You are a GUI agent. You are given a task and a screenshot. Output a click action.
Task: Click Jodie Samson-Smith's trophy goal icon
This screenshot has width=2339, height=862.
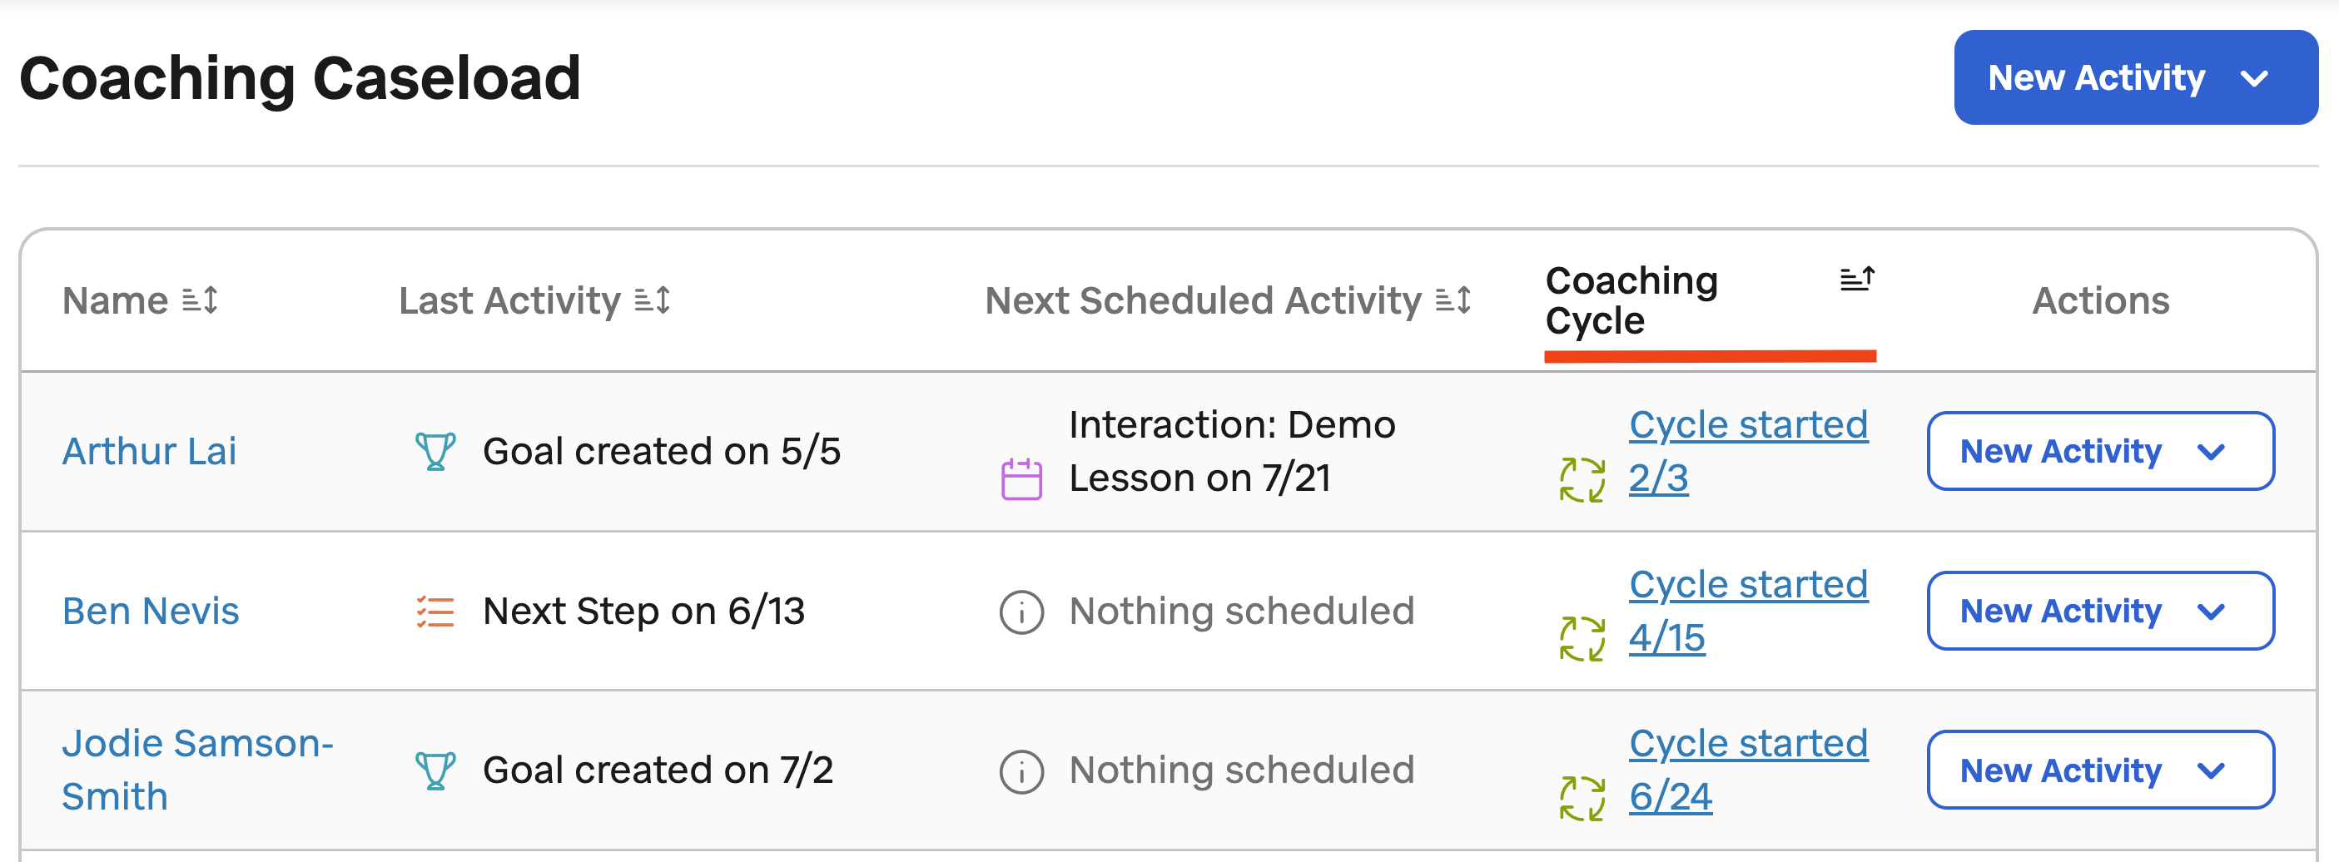tap(435, 770)
